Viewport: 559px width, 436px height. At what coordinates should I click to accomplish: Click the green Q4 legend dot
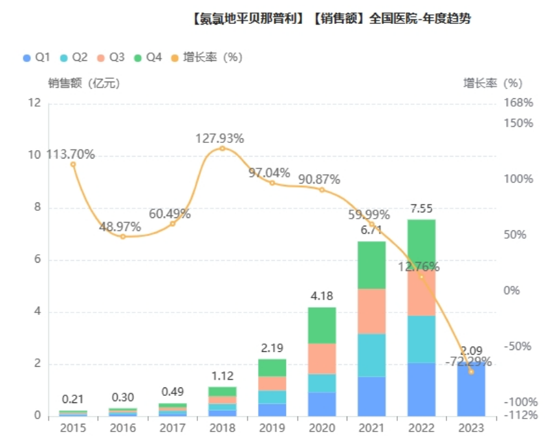pos(139,58)
